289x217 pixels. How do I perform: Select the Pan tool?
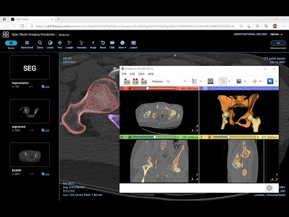pos(60,45)
